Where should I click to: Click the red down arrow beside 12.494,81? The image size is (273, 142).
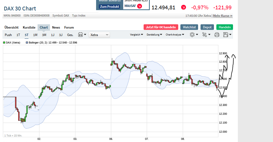point(184,7)
